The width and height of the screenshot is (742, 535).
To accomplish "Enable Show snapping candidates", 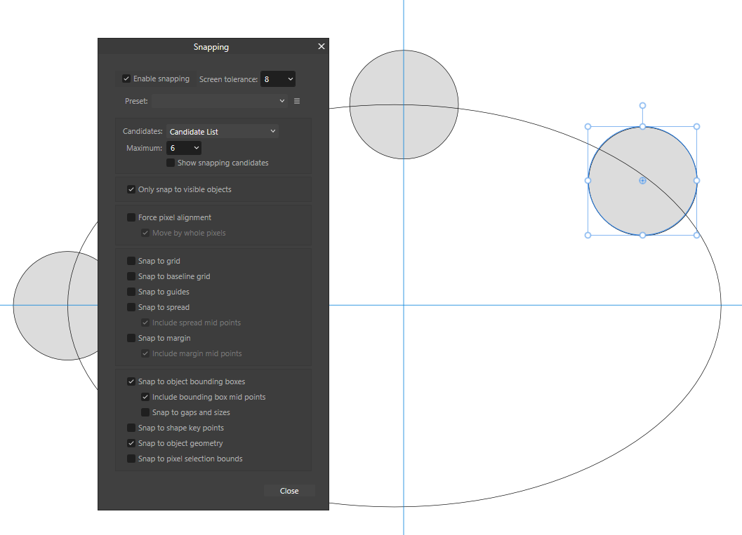I will (170, 162).
